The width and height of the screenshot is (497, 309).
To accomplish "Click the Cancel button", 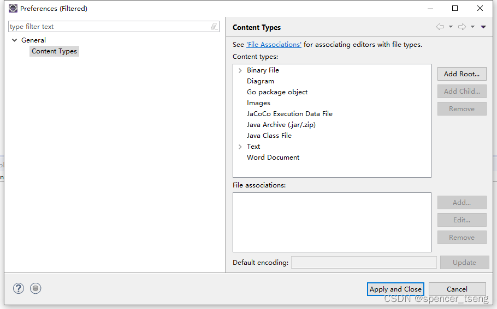I will click(457, 289).
